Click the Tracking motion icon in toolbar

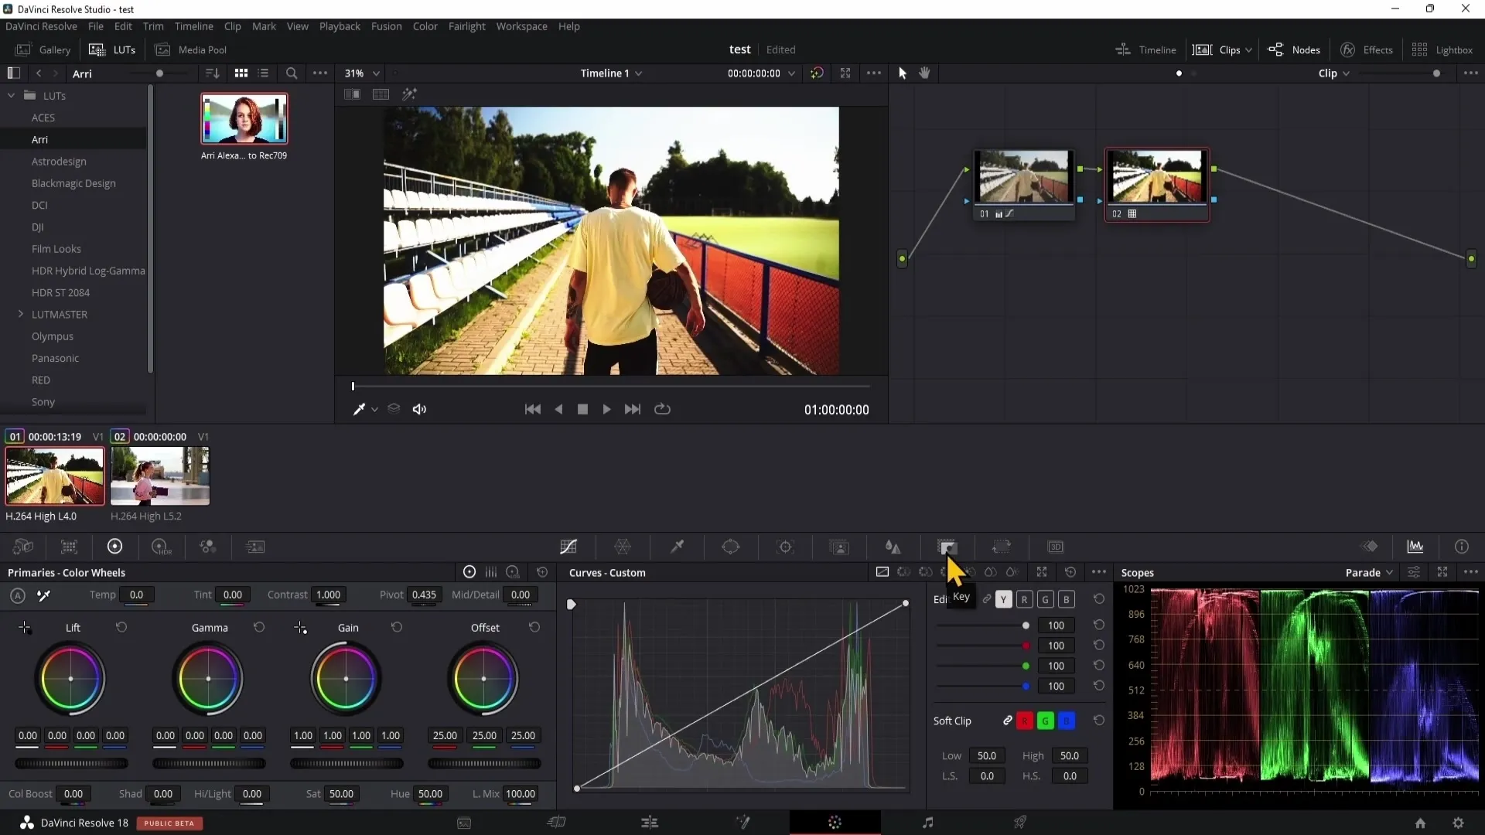click(x=787, y=547)
